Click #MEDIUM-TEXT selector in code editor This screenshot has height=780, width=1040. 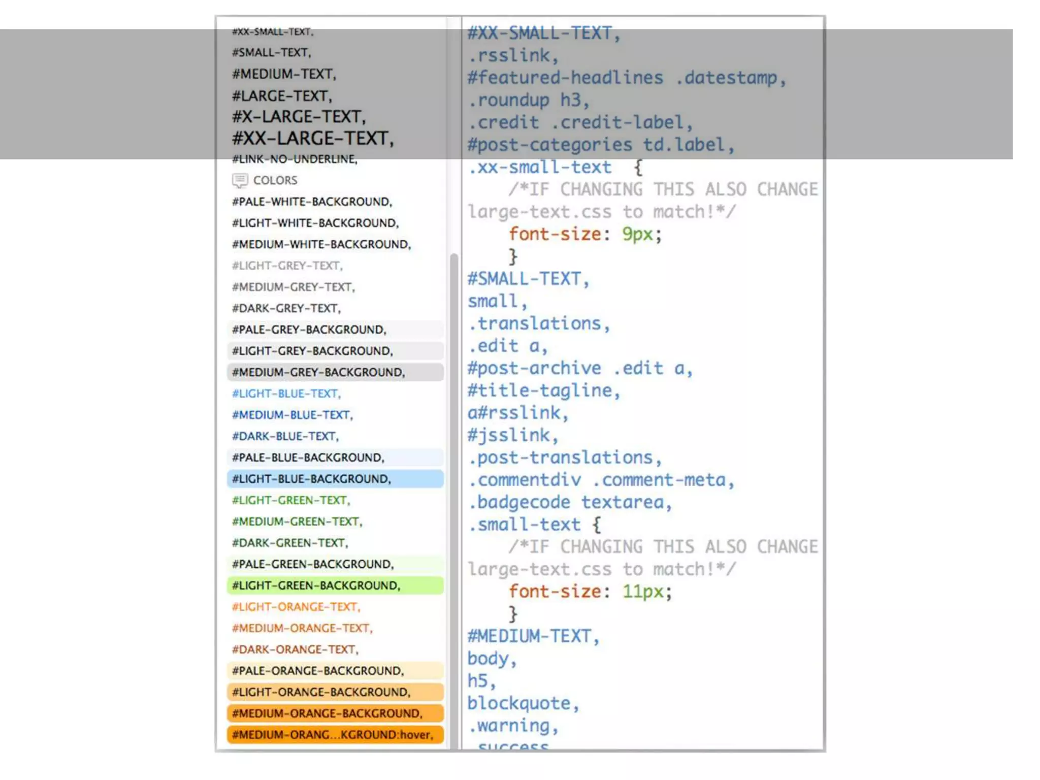point(533,636)
